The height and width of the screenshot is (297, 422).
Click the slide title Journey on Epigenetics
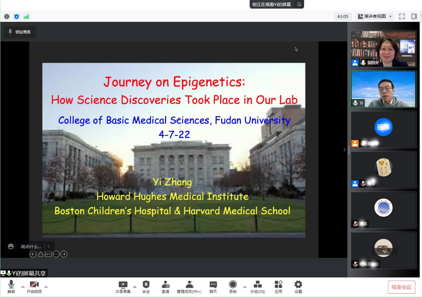[174, 82]
